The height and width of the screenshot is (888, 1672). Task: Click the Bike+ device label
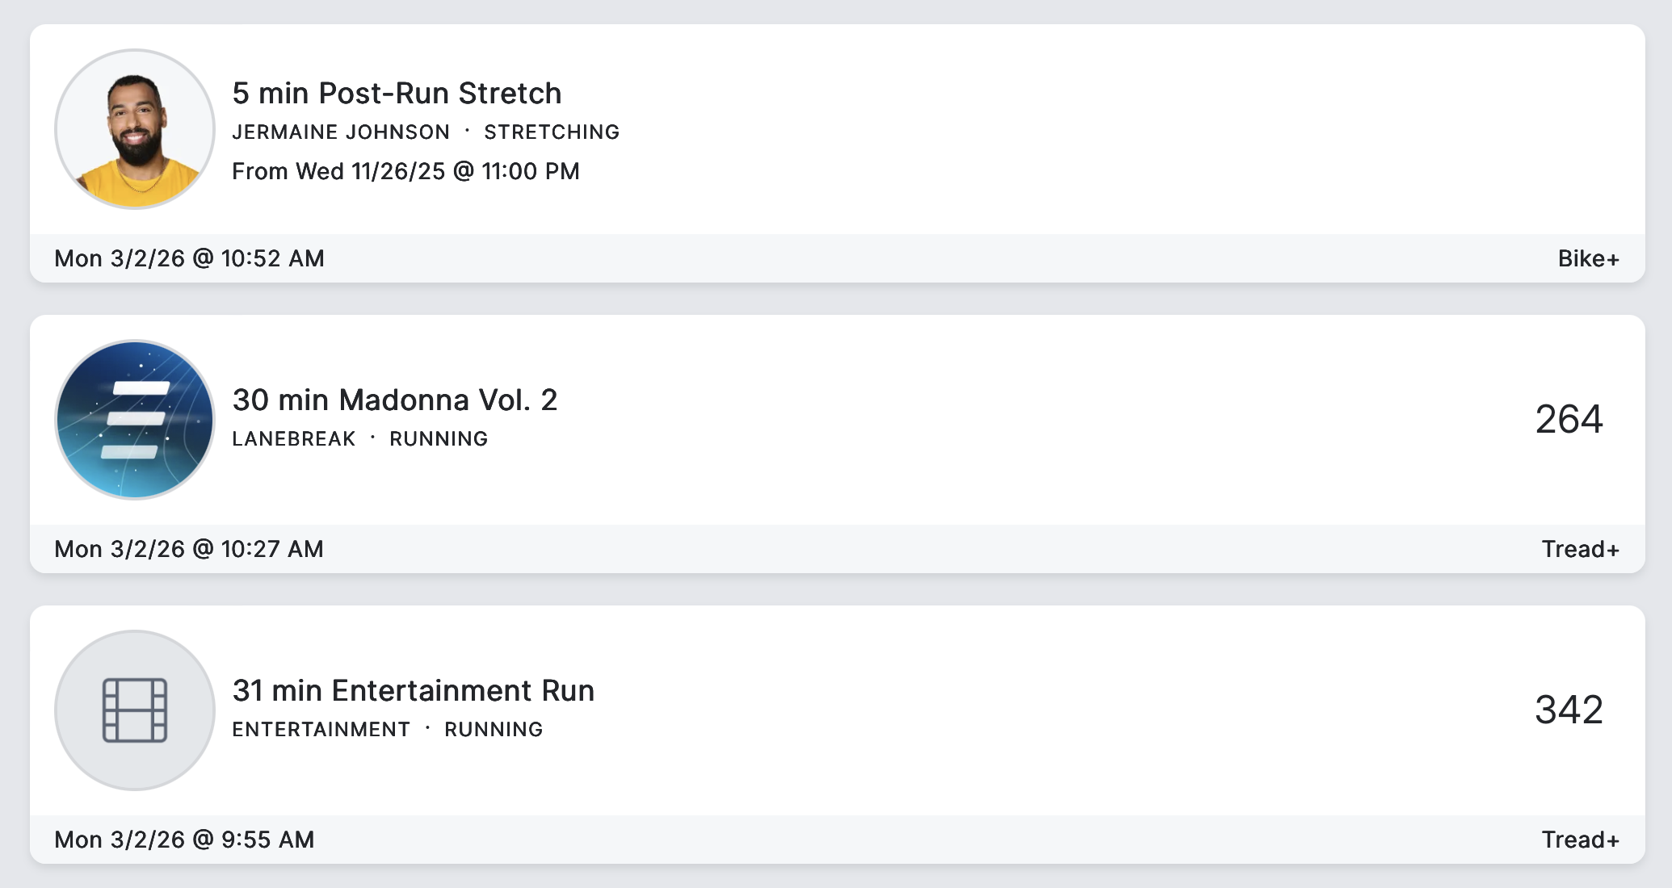(1588, 258)
